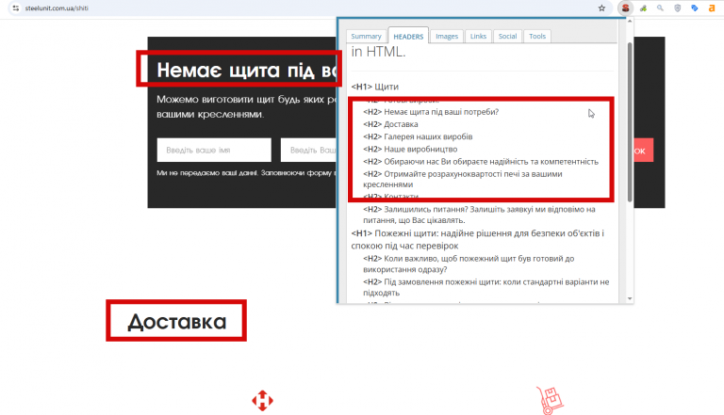724x415 pixels.
Task: Click the hand truck delivery icon
Action: point(550,400)
